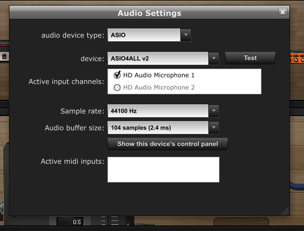304x231 pixels.
Task: Click the 0.5 value display behind the dialog
Action: click(x=70, y=222)
